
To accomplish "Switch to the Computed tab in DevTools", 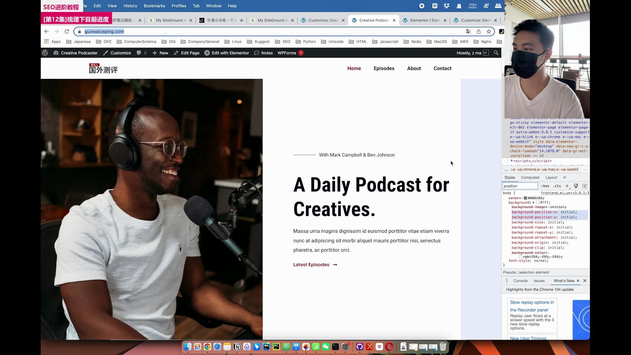I will 530,177.
